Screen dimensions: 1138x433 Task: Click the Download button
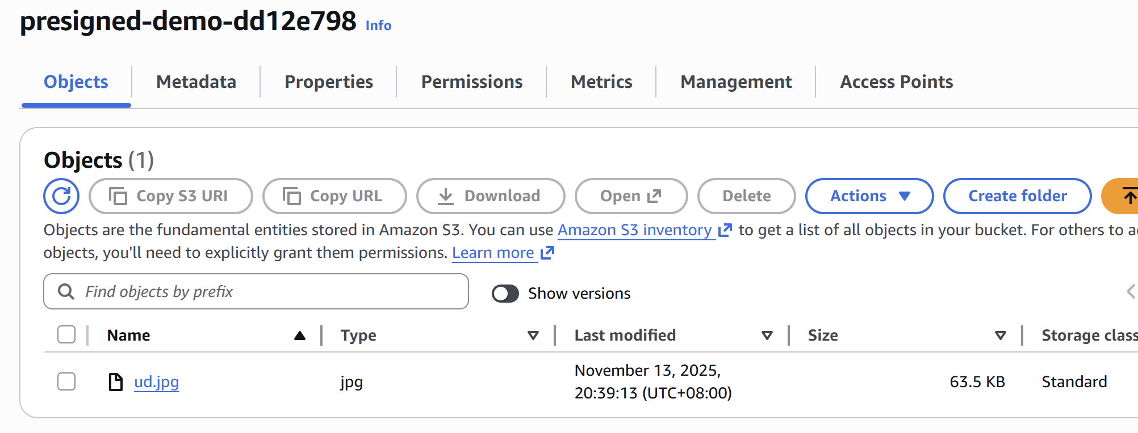tap(491, 196)
